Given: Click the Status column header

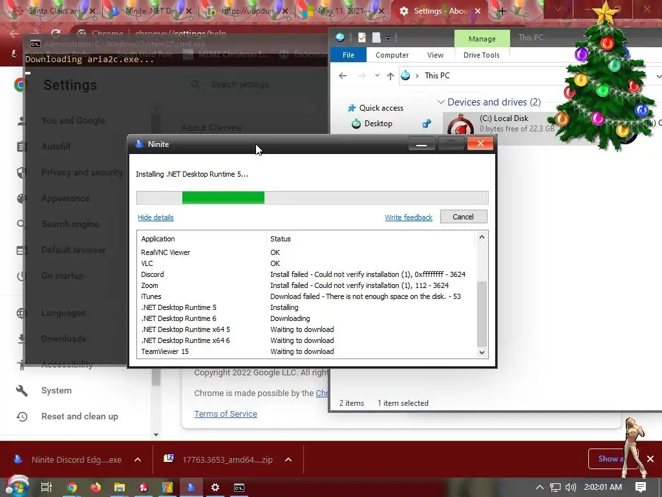Looking at the screenshot, I should click(370, 239).
